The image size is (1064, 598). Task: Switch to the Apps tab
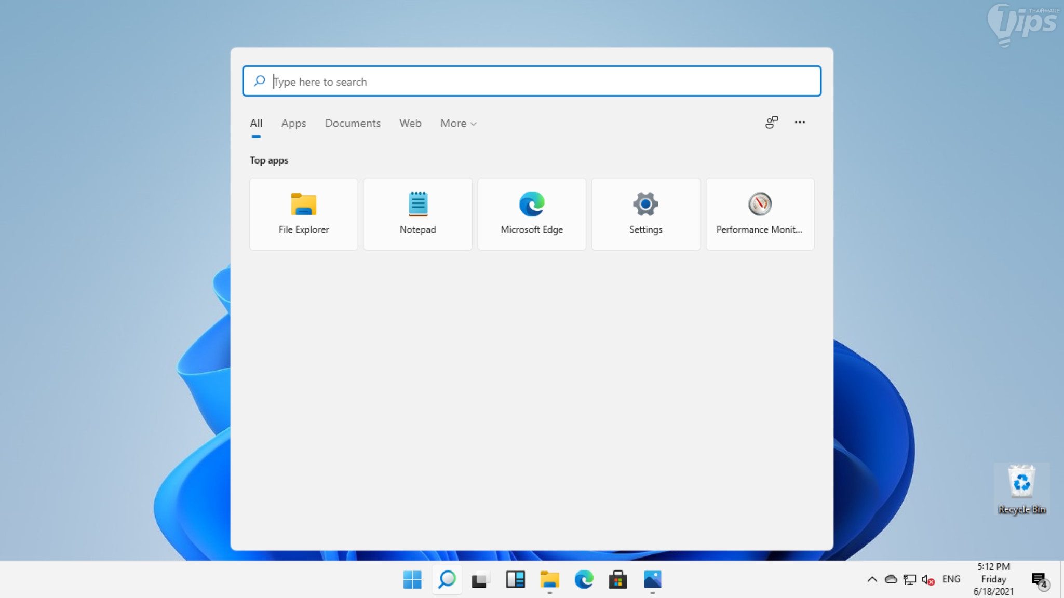[293, 124]
